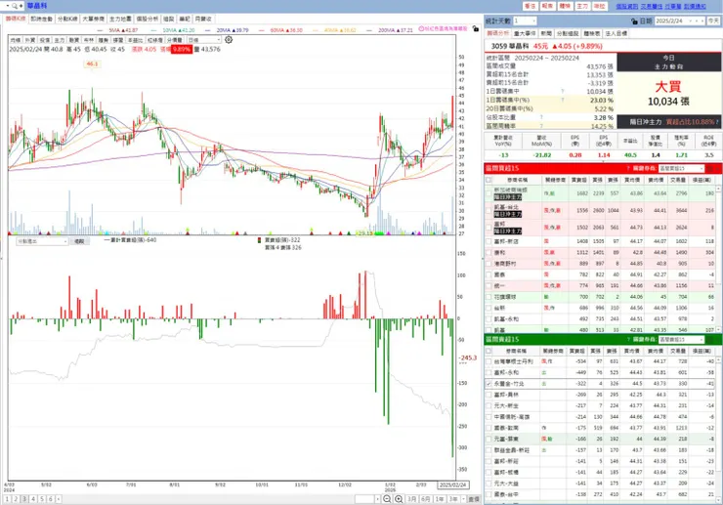Click the icon at the right end of the 區間賣超15 header

pos(710,340)
